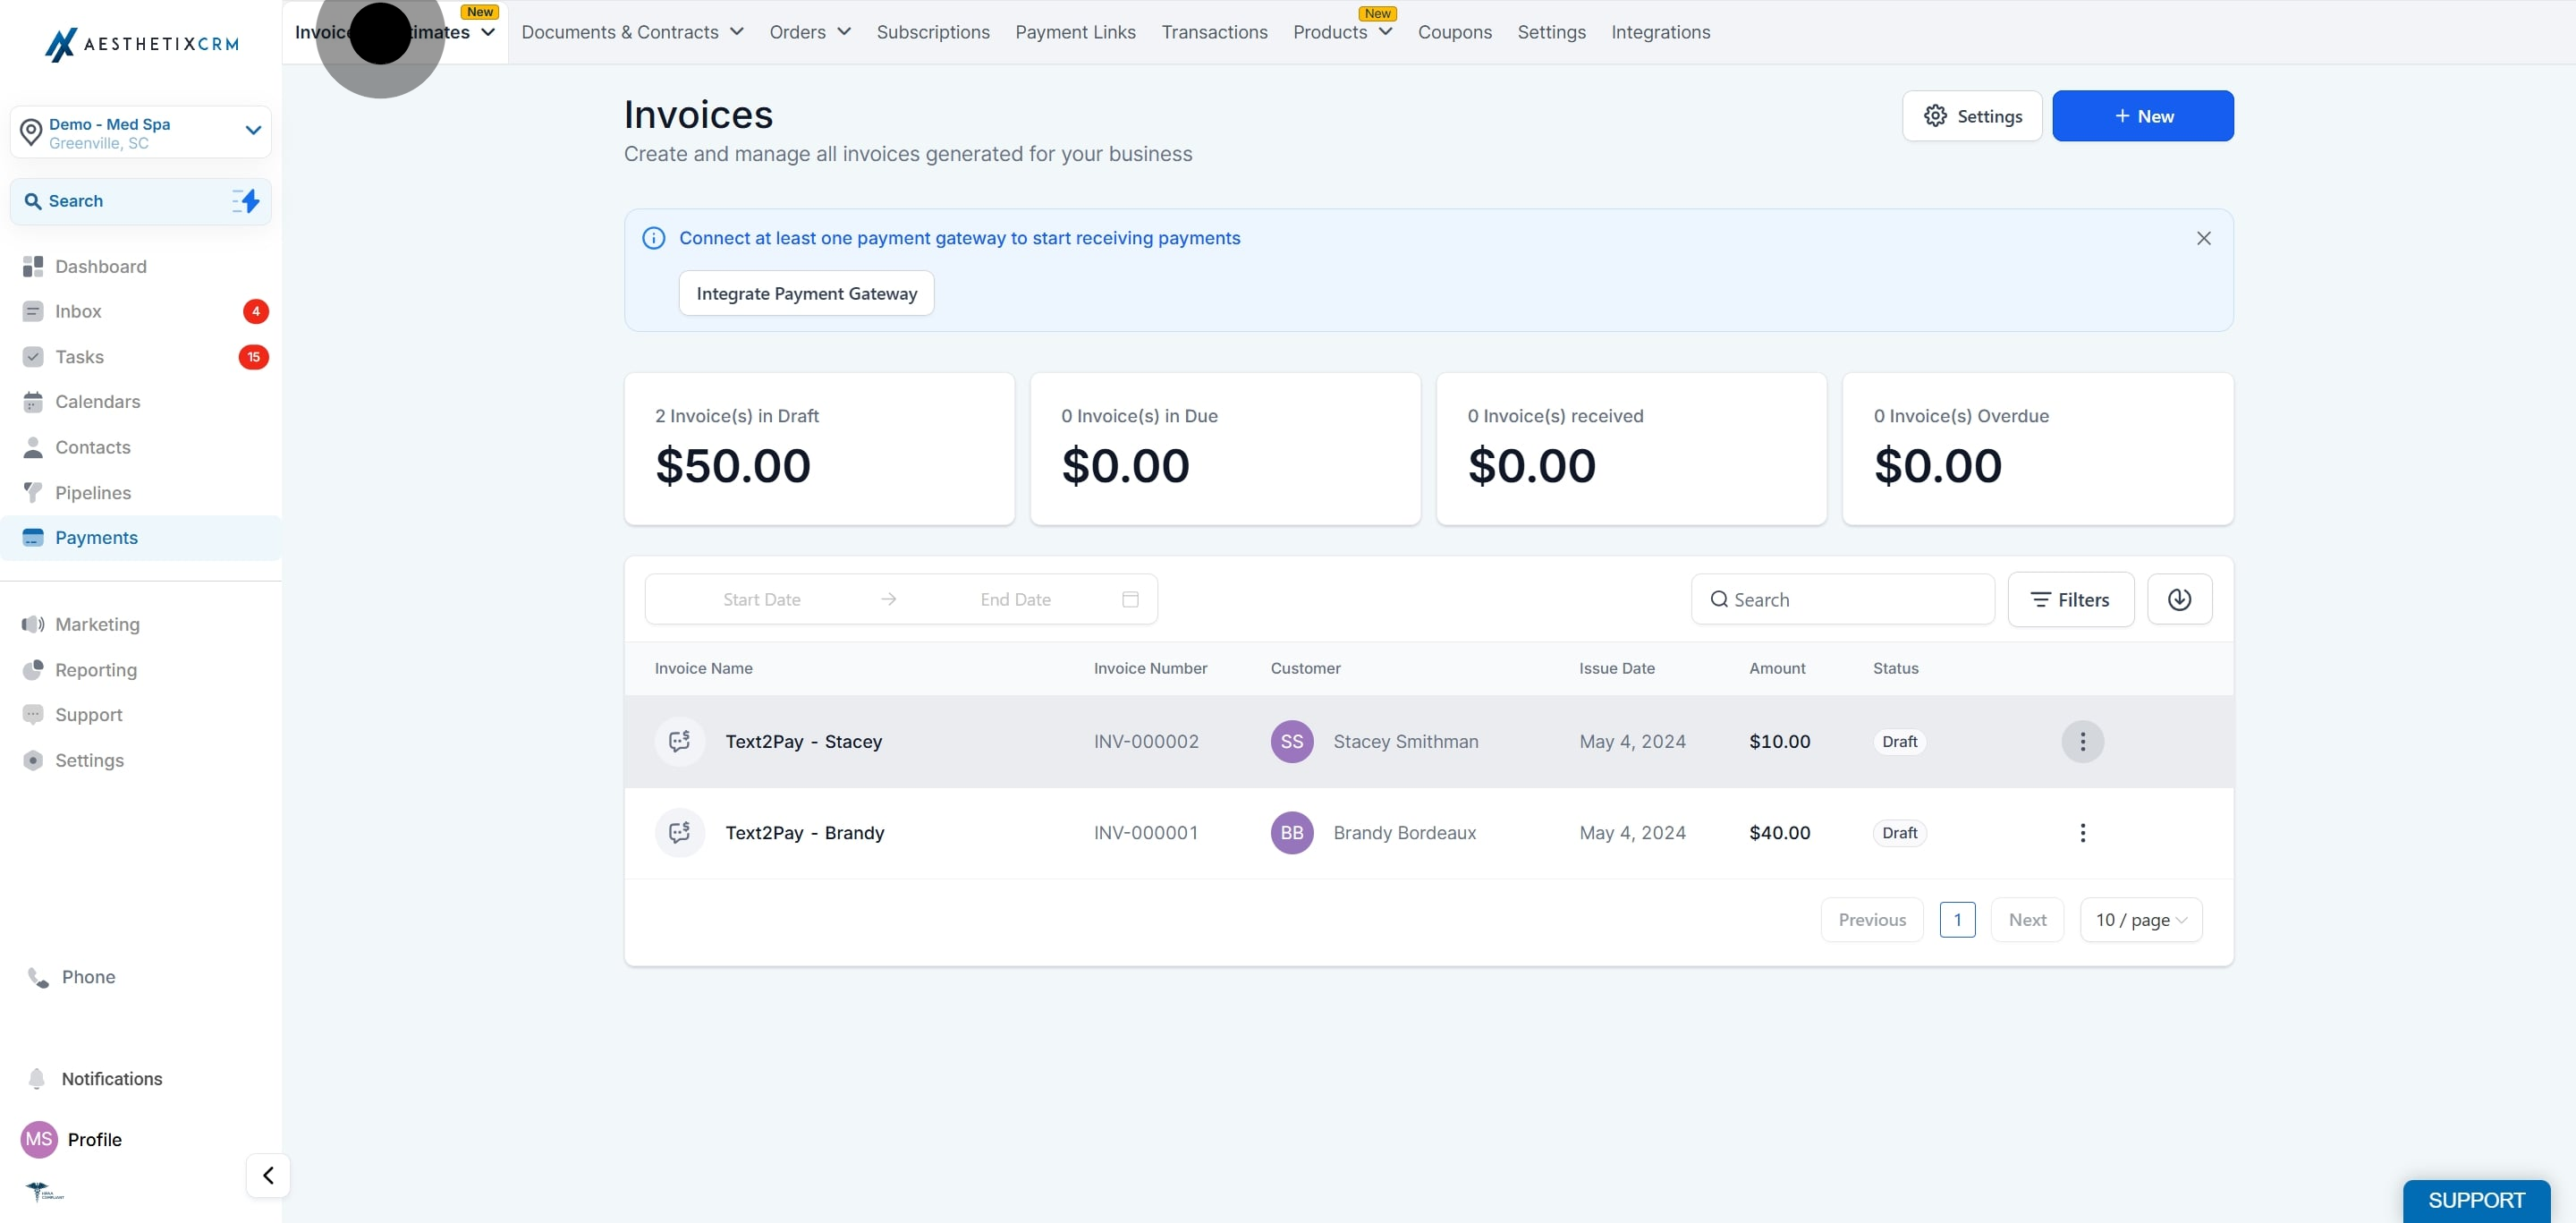Viewport: 2576px width, 1223px height.
Task: Click the Start Date field
Action: [761, 599]
